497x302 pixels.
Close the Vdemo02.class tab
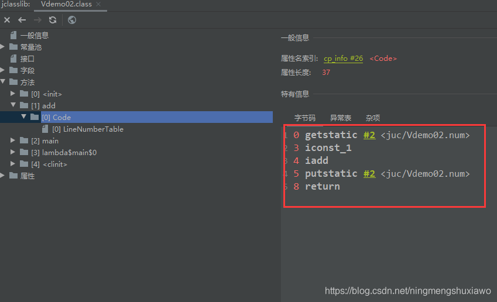98,4
